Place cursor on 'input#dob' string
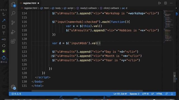The height and width of the screenshot is (100, 179). 79,43
